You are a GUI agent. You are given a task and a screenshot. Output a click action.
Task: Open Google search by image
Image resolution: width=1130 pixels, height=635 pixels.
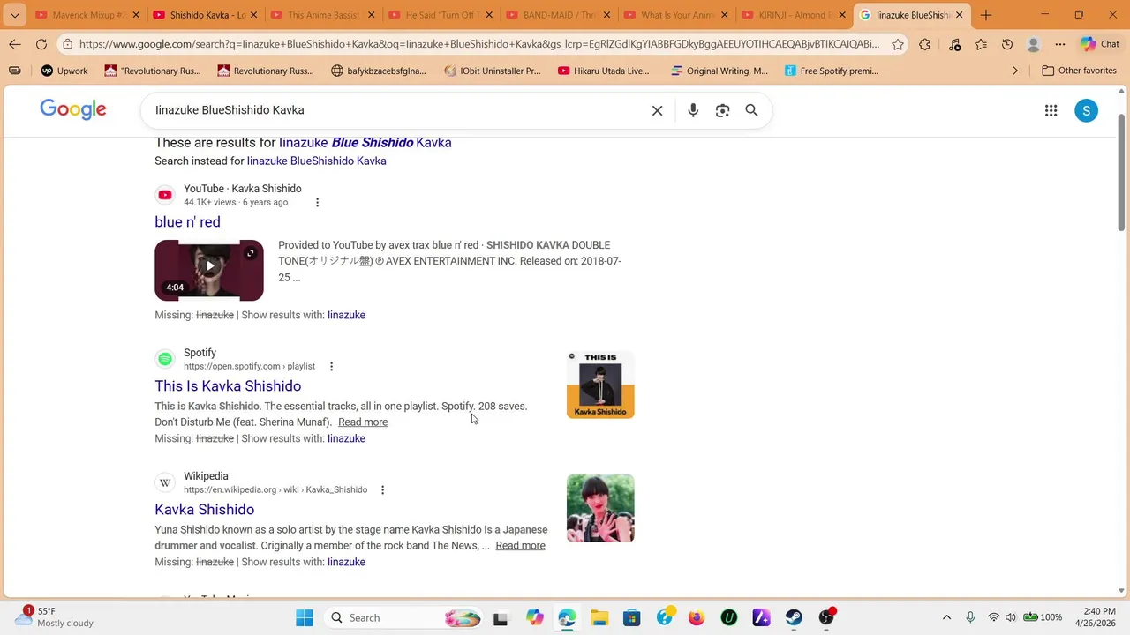(722, 110)
